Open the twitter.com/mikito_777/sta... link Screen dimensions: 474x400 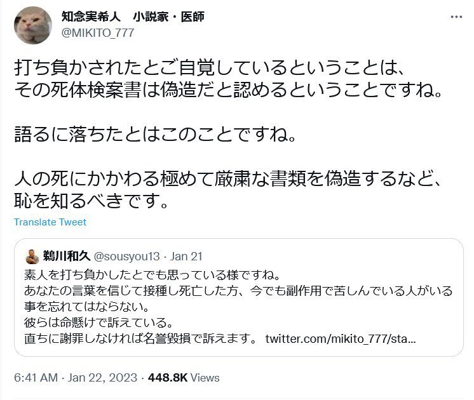click(x=341, y=335)
